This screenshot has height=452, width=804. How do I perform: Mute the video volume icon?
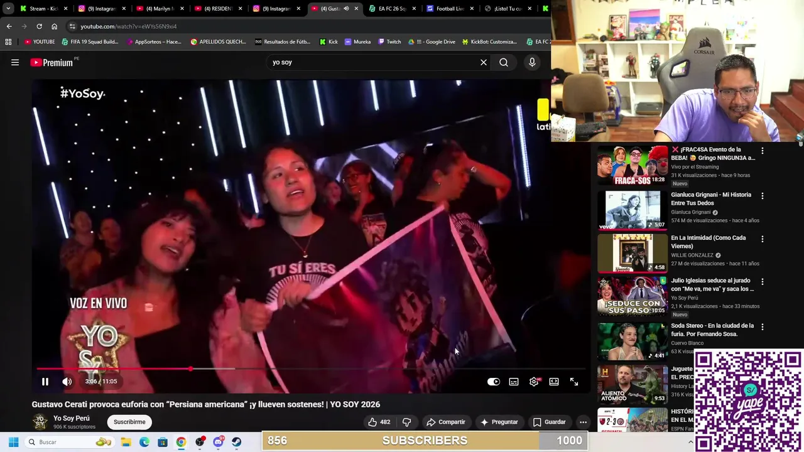(67, 382)
